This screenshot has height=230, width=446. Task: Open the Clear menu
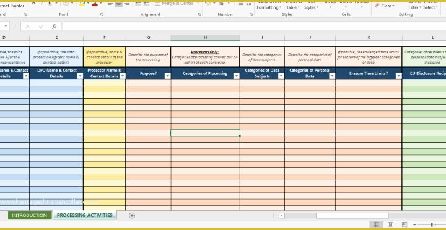coord(384,6)
